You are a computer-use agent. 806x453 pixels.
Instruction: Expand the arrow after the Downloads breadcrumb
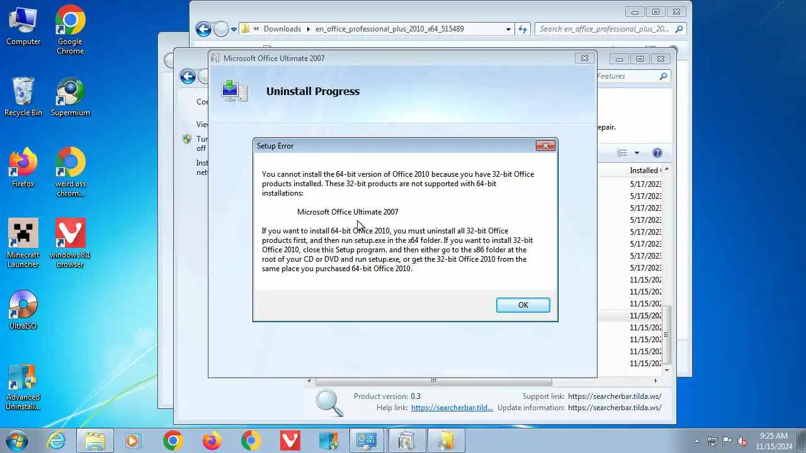point(309,29)
